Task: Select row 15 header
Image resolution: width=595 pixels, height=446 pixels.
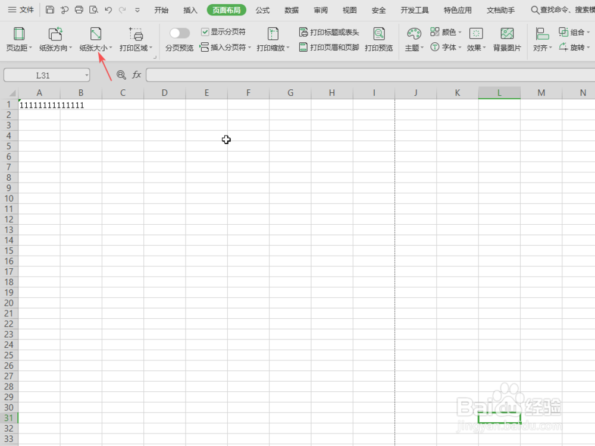Action: 9,251
